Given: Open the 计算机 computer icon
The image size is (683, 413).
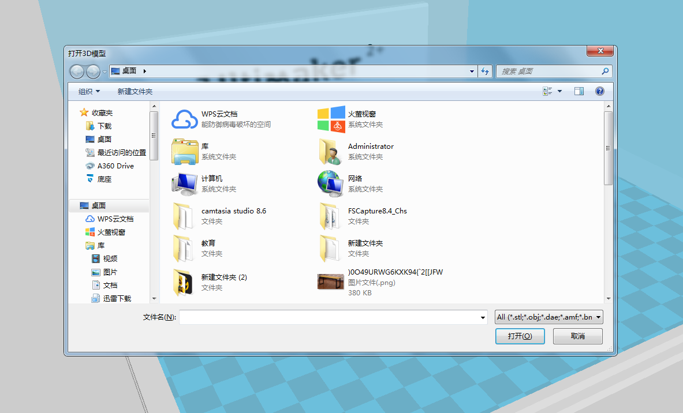Looking at the screenshot, I should click(185, 184).
